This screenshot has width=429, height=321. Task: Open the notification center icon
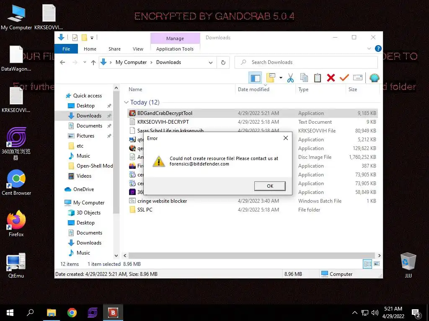point(416,313)
